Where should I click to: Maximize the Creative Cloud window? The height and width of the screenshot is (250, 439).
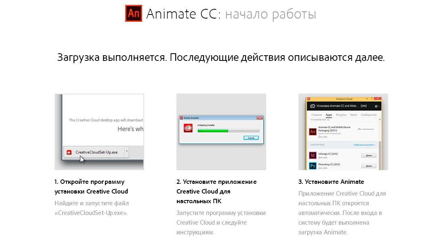372,99
